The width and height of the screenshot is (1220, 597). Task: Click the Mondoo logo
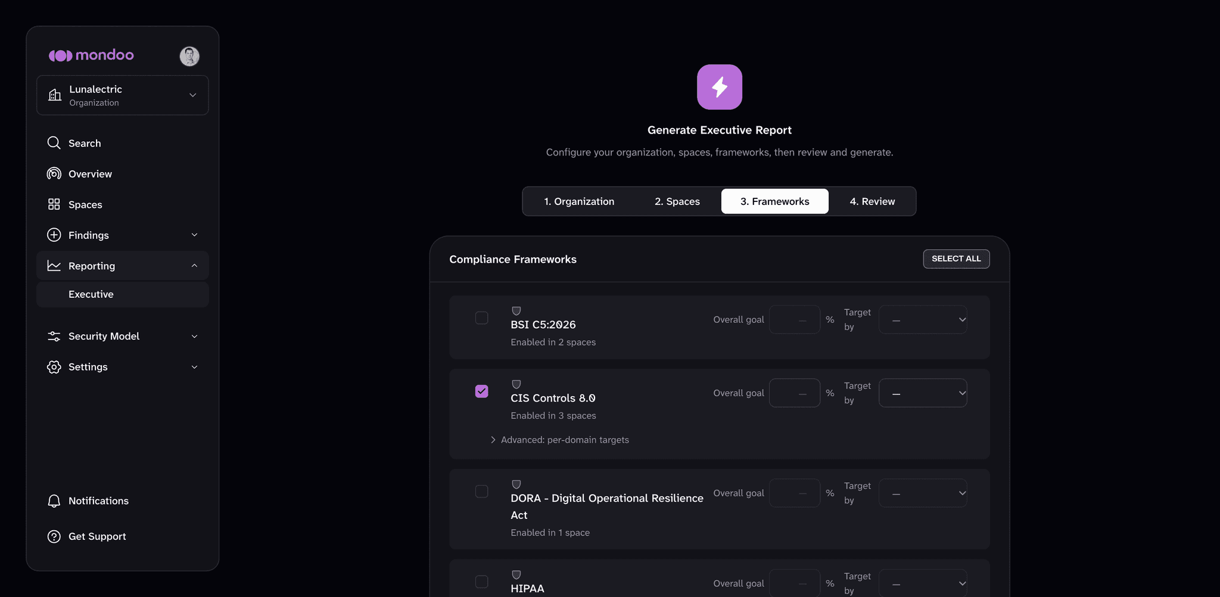[x=91, y=55]
